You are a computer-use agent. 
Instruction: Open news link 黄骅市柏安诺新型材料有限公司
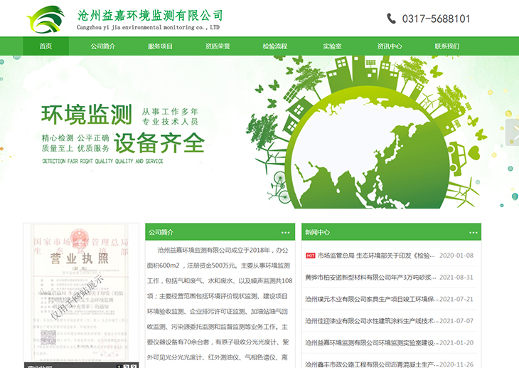(x=370, y=278)
